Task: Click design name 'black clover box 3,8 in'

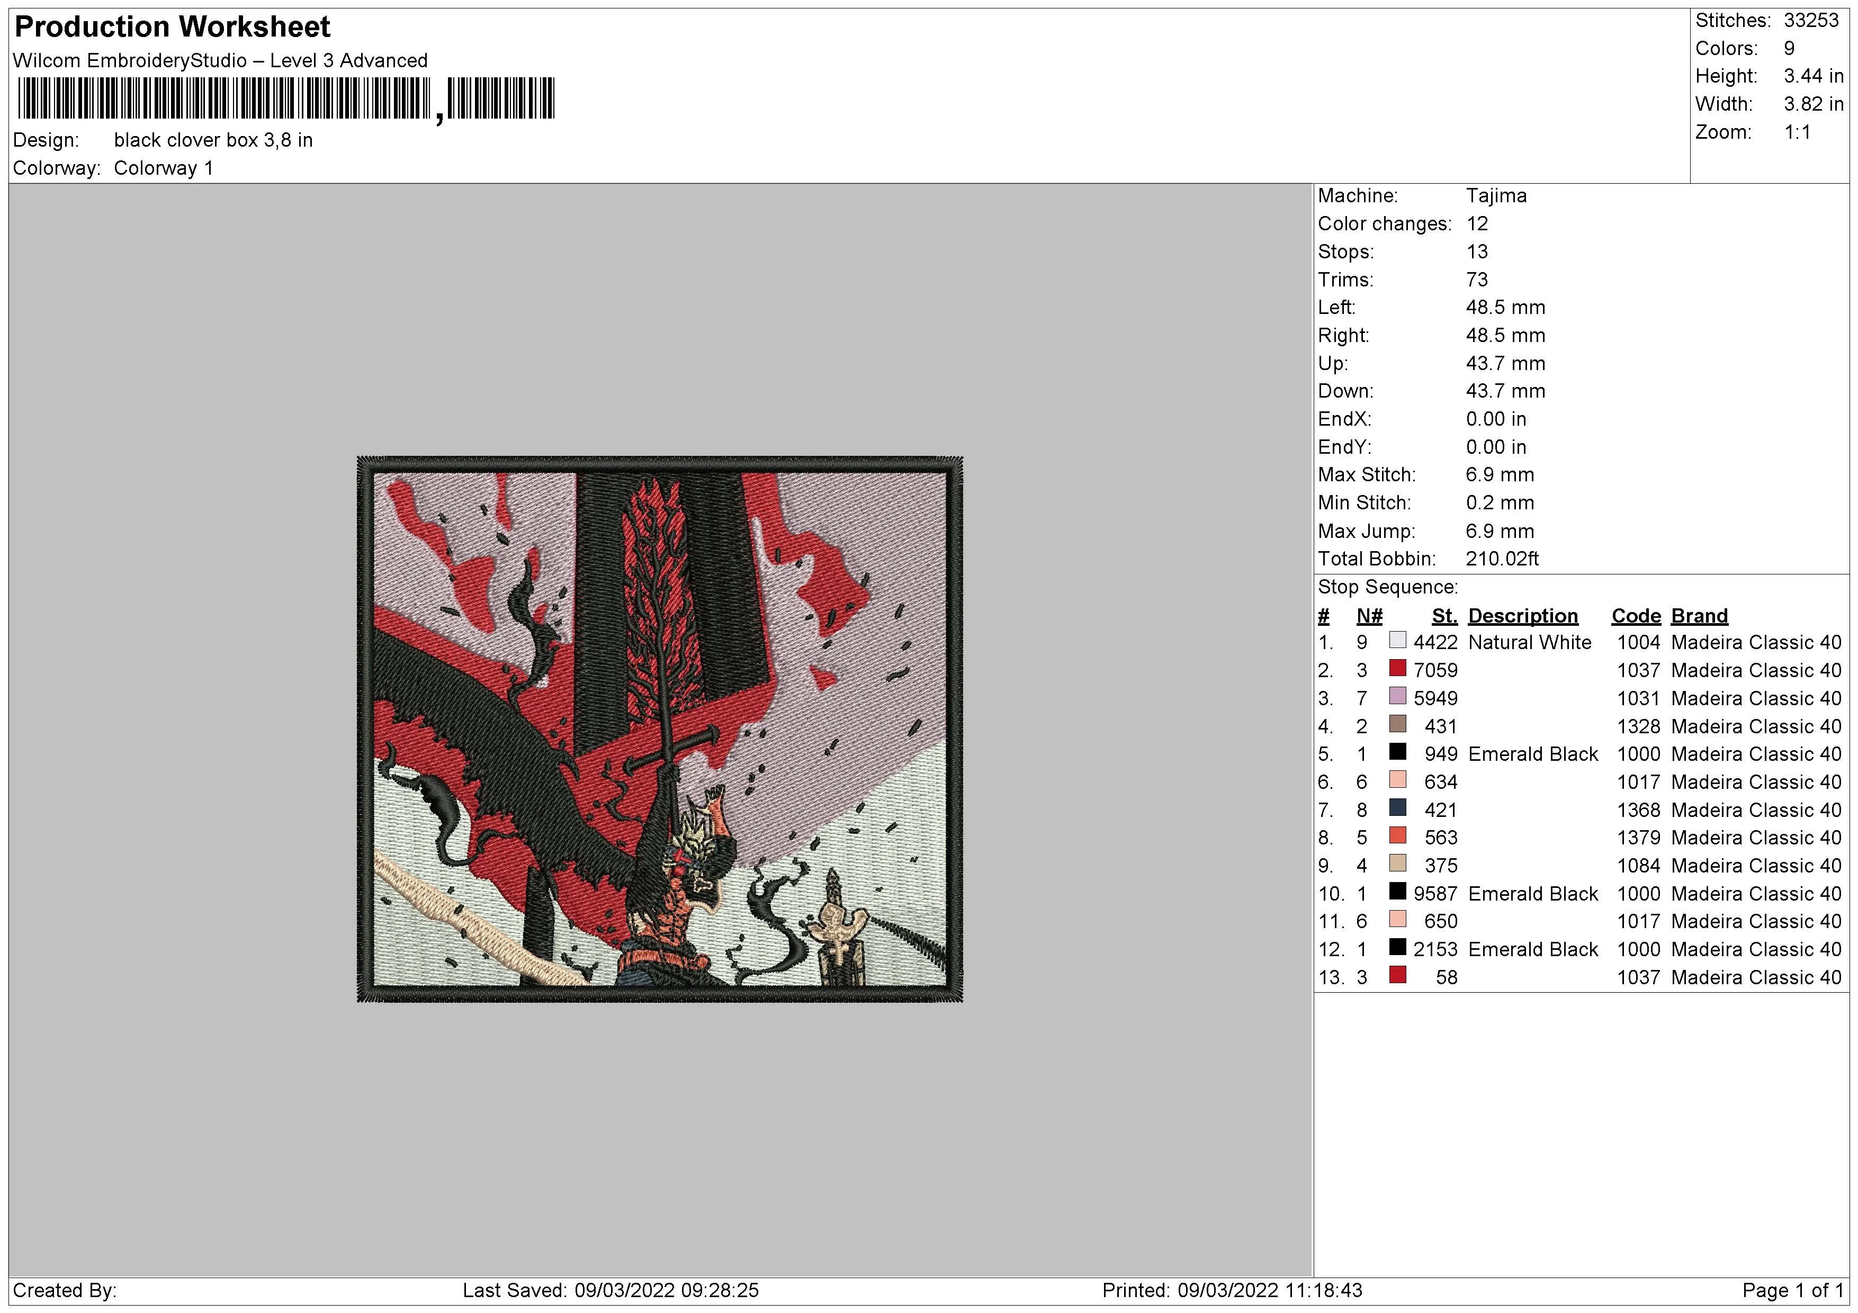Action: pos(213,140)
